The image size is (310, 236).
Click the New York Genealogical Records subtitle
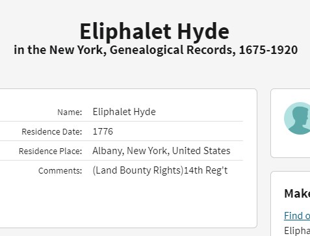[x=155, y=49]
